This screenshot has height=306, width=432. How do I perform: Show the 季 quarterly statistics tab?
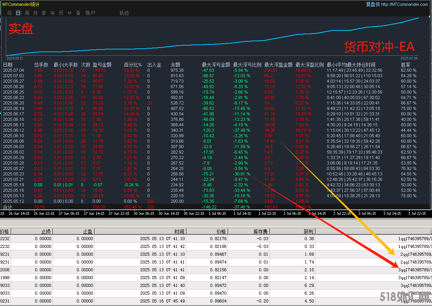(x=44, y=13)
